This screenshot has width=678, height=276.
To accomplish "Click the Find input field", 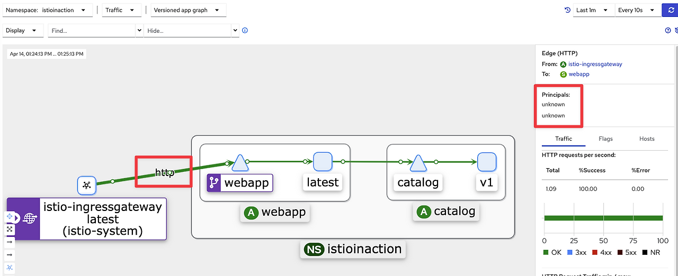I will point(92,31).
